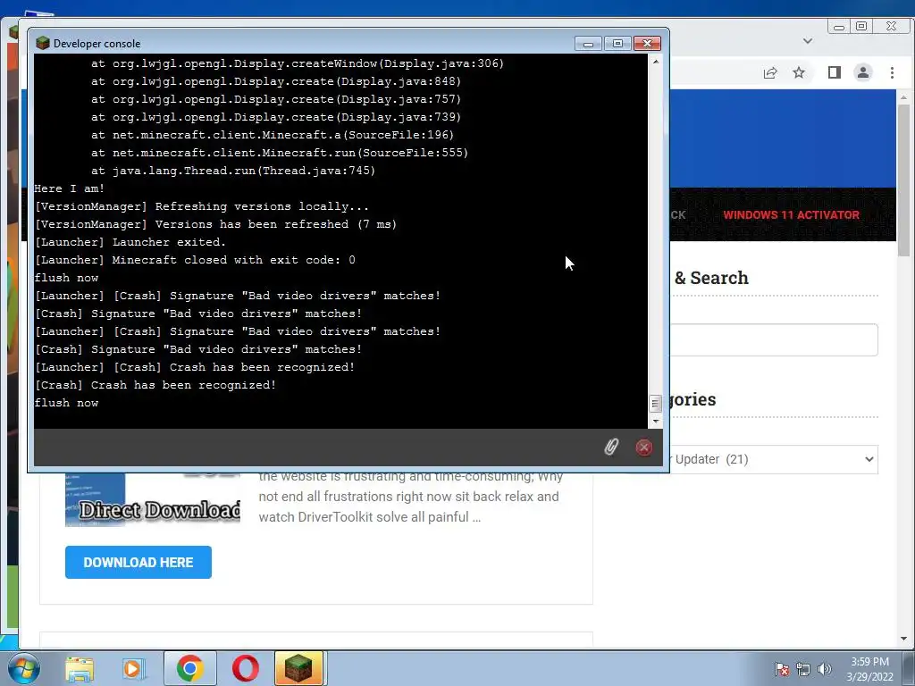Bookmark this page with the star icon
Screen dimensions: 915x686
[x=799, y=72]
